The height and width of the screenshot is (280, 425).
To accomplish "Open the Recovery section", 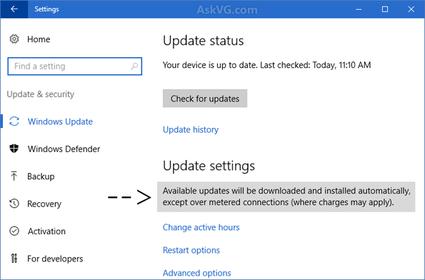I will point(44,204).
